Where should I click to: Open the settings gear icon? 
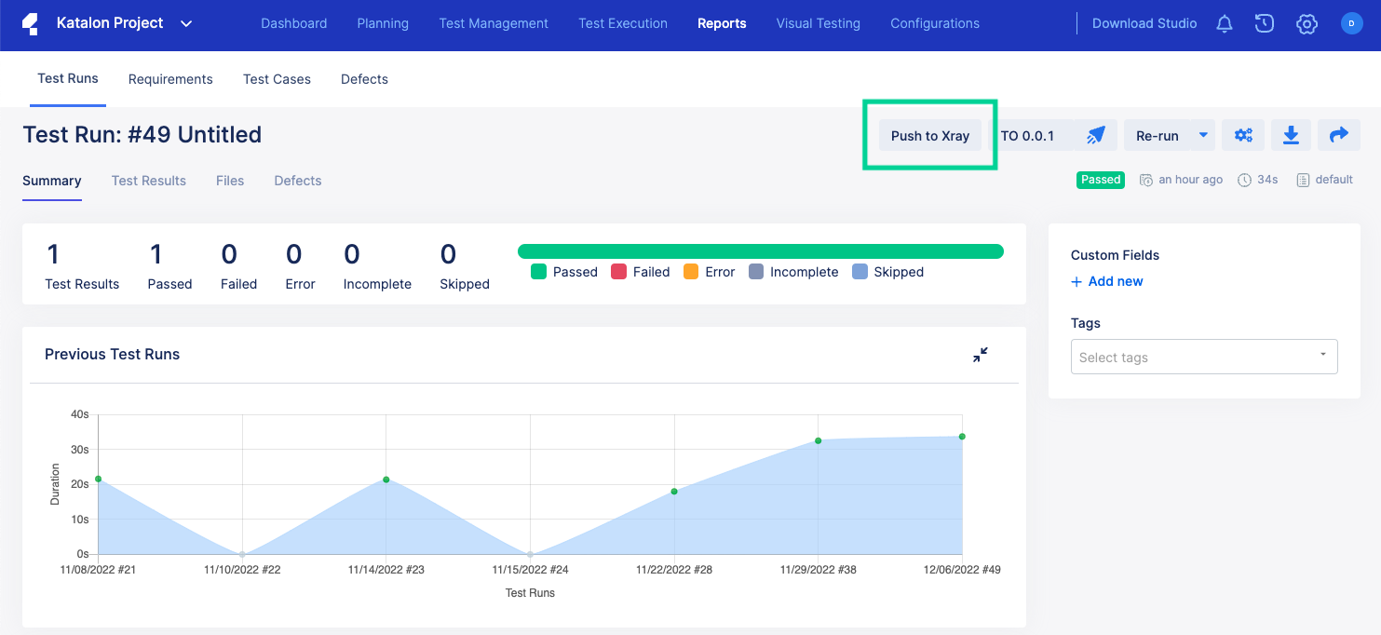1307,24
